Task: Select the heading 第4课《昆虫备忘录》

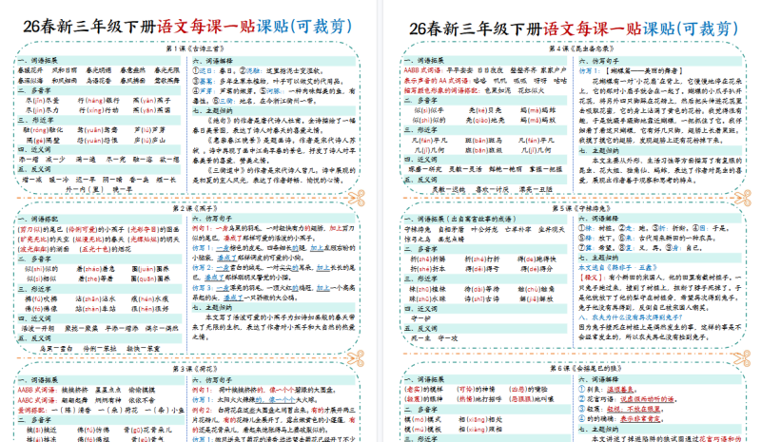Action: [x=581, y=48]
